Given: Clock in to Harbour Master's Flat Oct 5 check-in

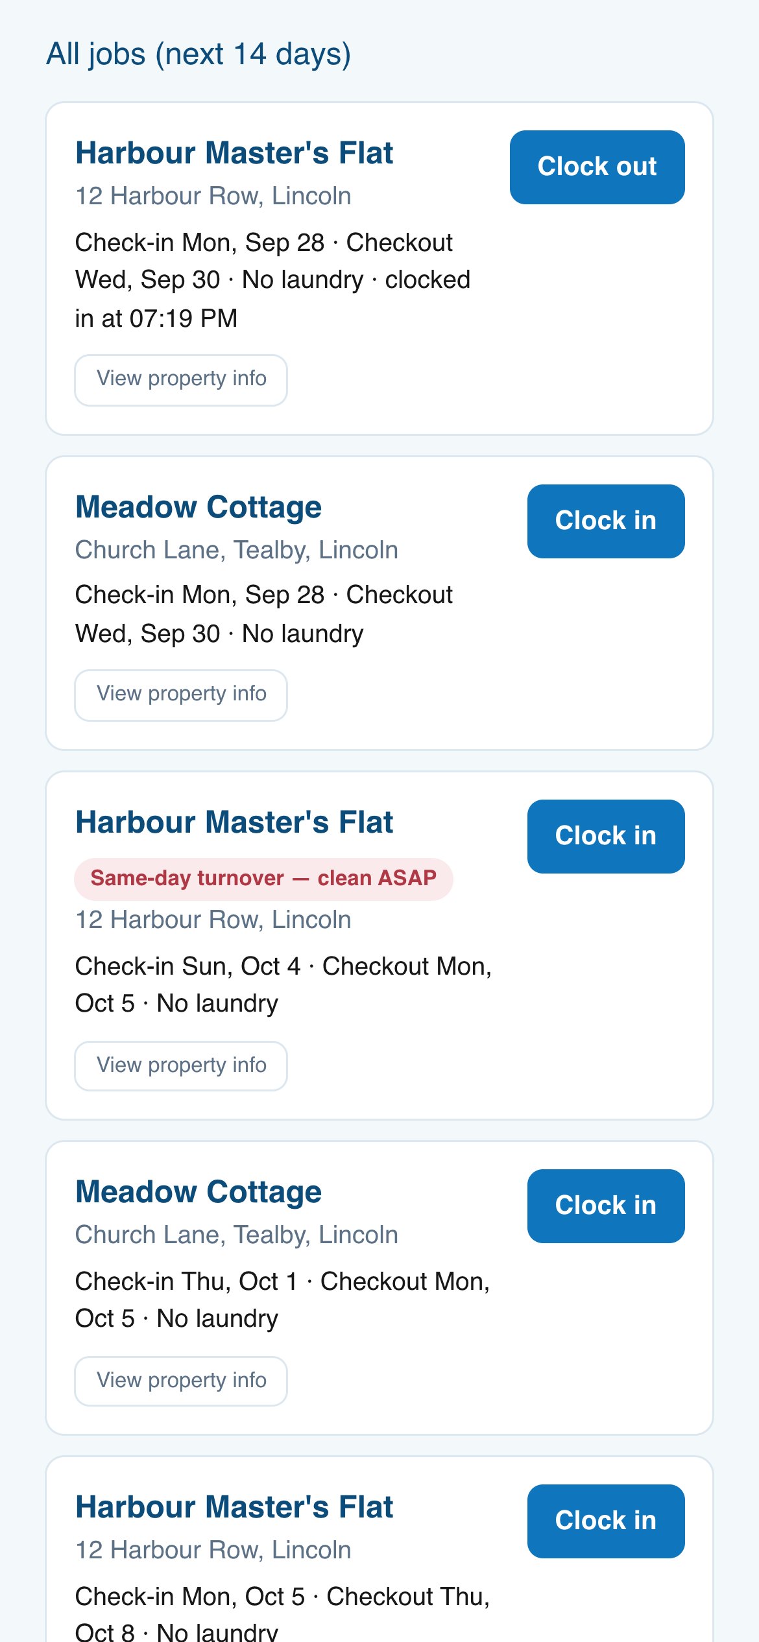Looking at the screenshot, I should tap(606, 1521).
